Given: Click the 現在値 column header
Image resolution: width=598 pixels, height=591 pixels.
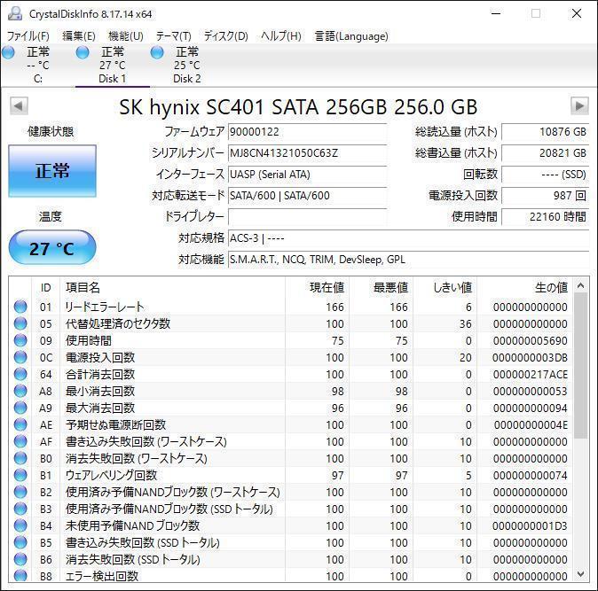Looking at the screenshot, I should coord(317,287).
